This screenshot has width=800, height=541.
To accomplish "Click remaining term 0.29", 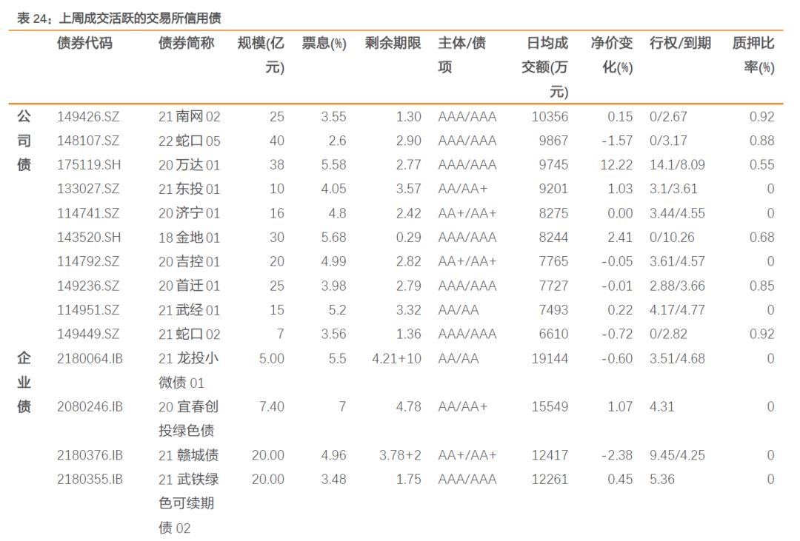I will coord(409,237).
